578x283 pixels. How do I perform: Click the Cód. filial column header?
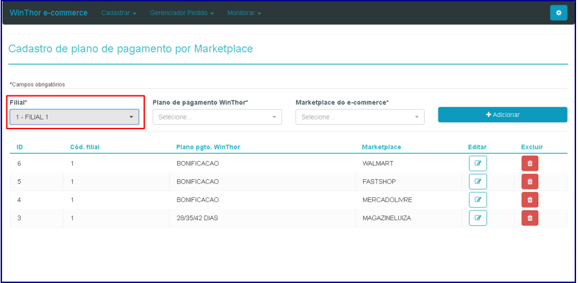point(85,147)
